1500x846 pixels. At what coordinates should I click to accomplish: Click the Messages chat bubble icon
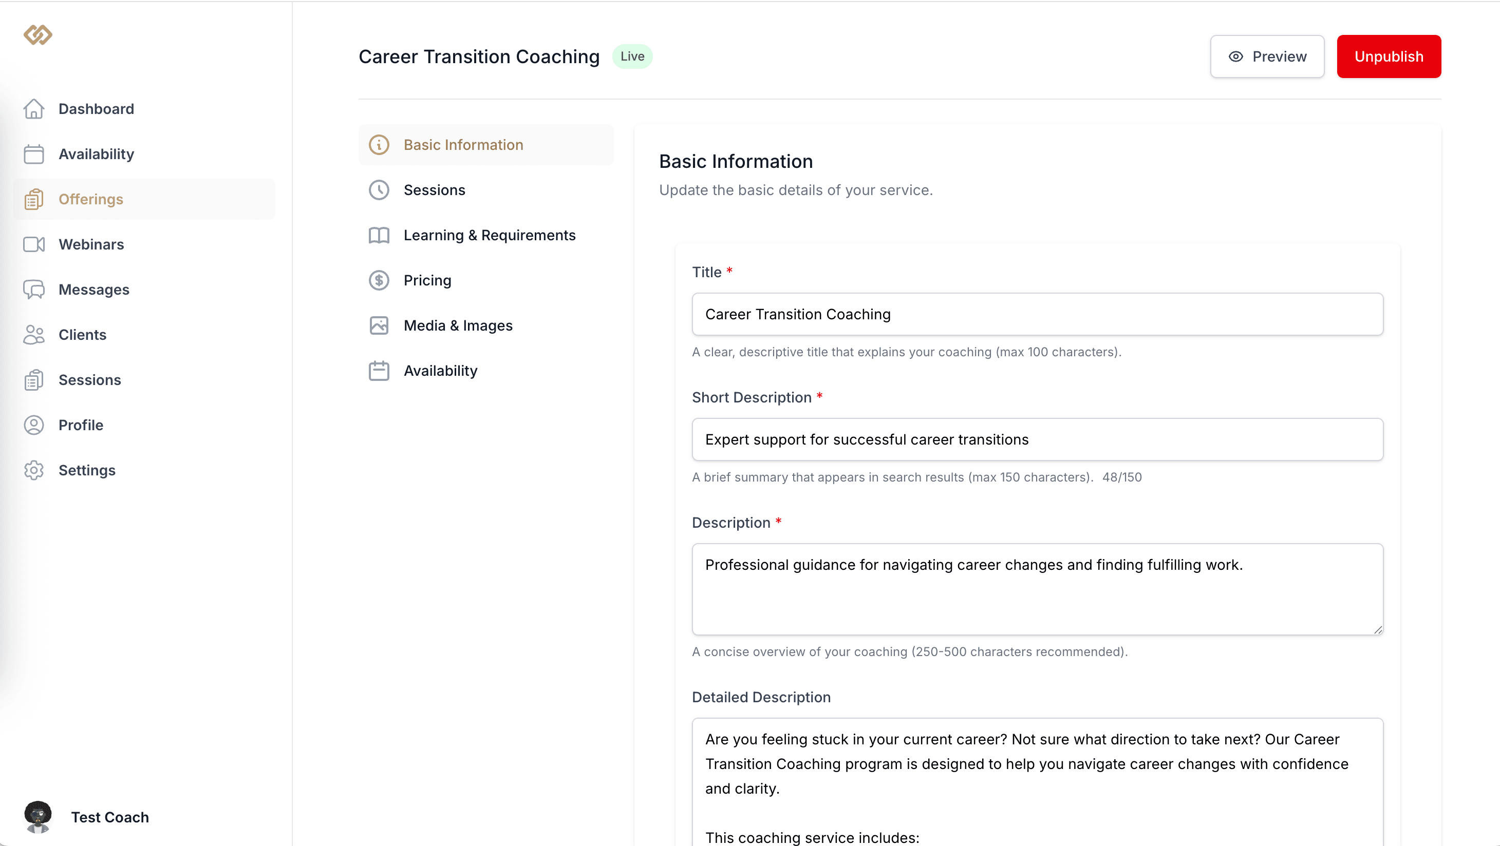coord(34,289)
